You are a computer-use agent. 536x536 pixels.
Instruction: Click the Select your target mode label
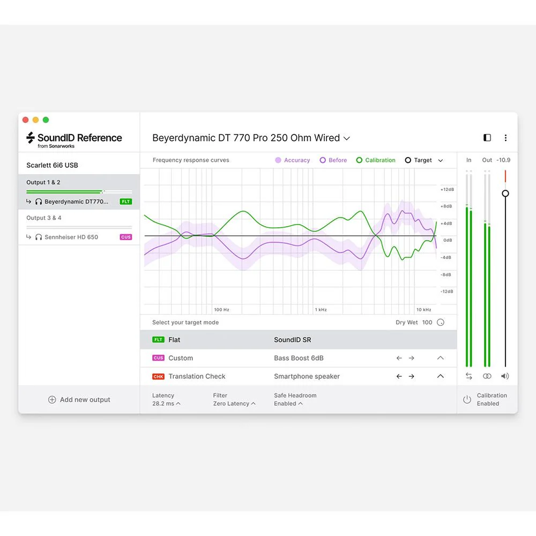pyautogui.click(x=185, y=322)
